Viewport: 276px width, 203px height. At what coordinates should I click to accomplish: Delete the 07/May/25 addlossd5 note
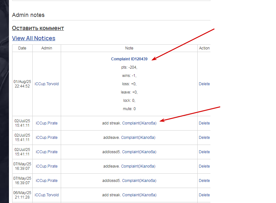pyautogui.click(x=204, y=181)
